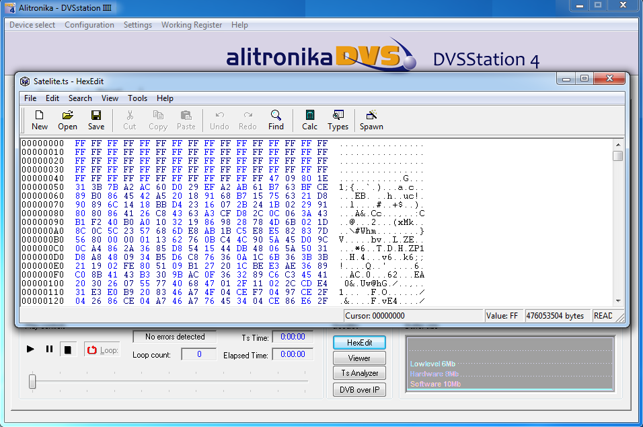Open the Working Register menu

point(191,25)
